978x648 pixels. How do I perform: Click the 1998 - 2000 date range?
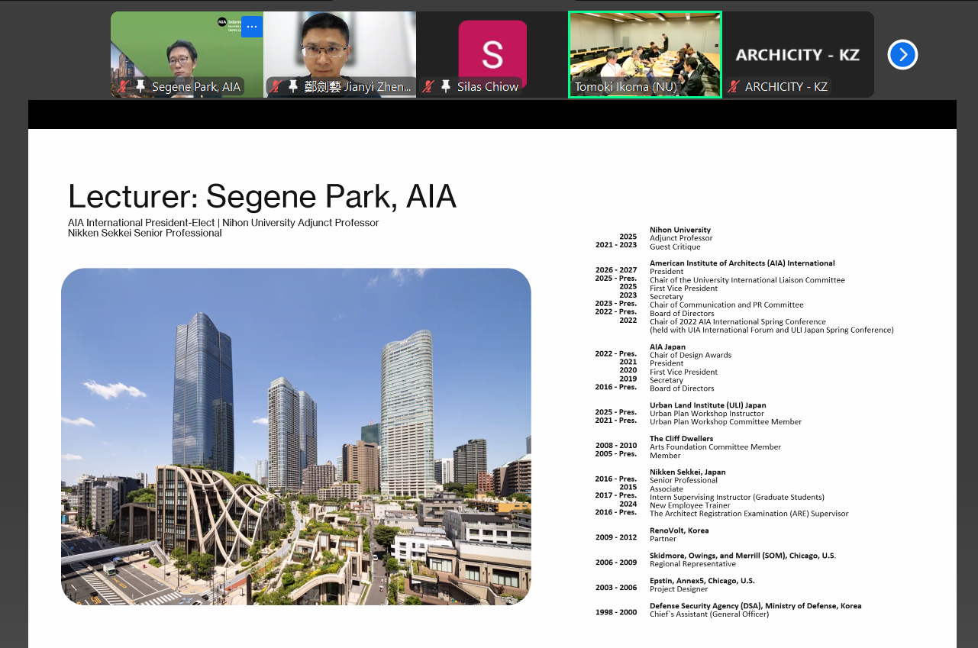pos(616,612)
